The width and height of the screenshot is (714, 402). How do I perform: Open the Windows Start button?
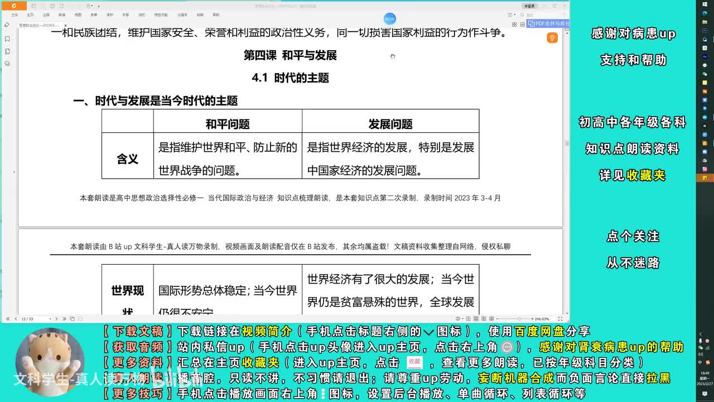[x=705, y=5]
